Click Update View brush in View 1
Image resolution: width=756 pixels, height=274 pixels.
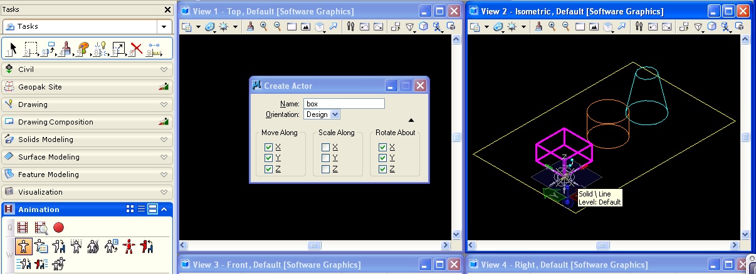[x=250, y=27]
